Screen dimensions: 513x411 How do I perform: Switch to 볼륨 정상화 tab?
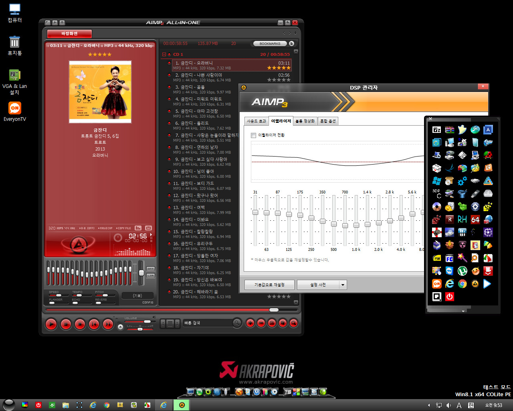[x=305, y=121]
